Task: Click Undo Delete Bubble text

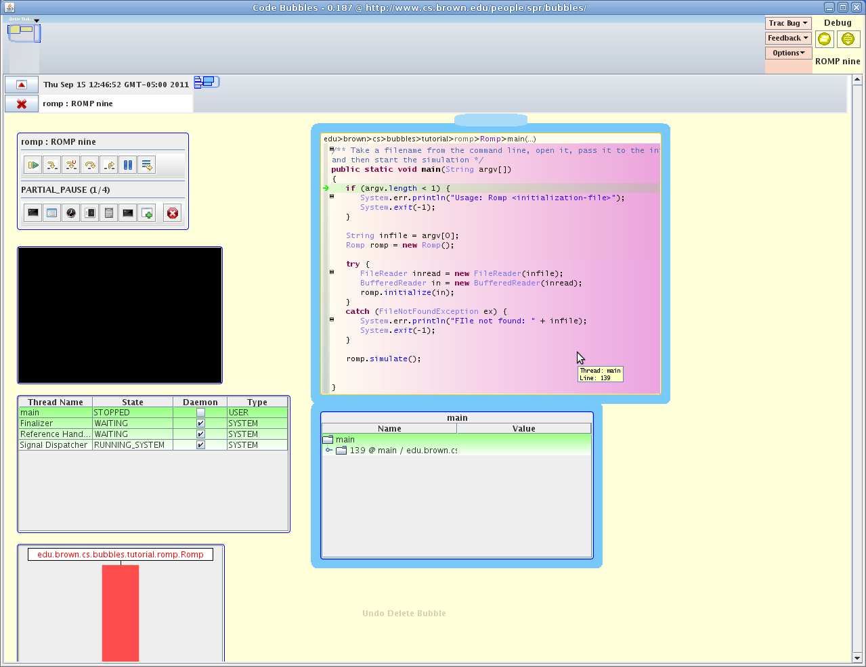Action: tap(404, 614)
